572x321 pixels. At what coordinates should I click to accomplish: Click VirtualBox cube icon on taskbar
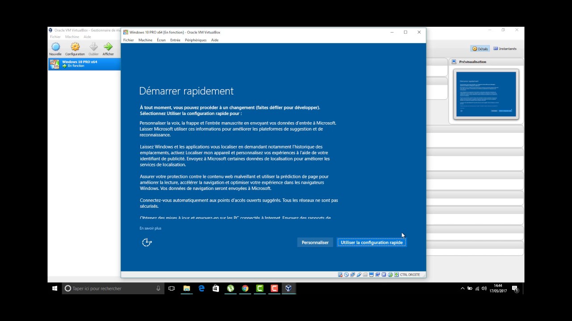click(x=289, y=288)
